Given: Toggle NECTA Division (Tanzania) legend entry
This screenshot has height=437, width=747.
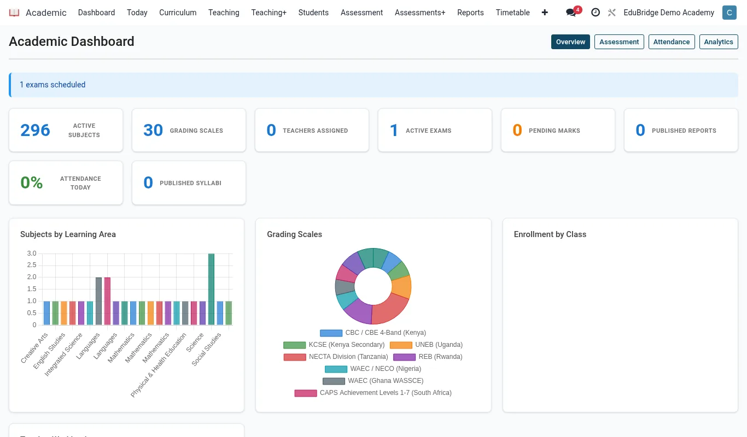Looking at the screenshot, I should click(x=336, y=357).
